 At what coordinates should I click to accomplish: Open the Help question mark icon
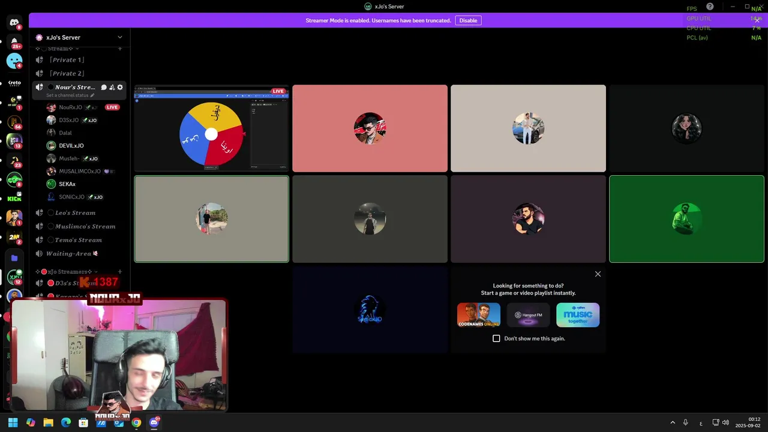pyautogui.click(x=710, y=7)
